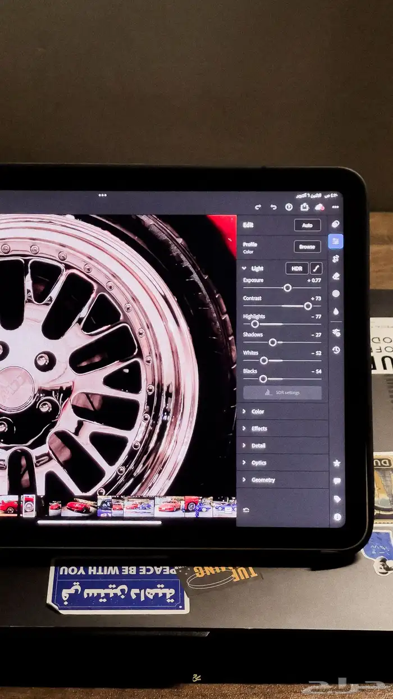Toggle HDR editing mode
The image size is (393, 699).
296,268
